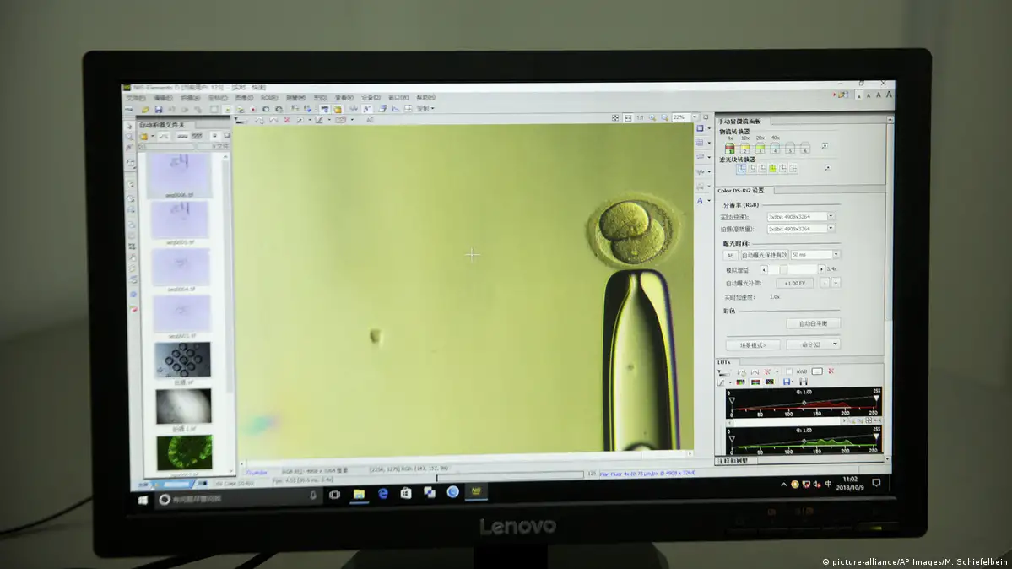Toggle the AWB checkbox in LUTs panel
The width and height of the screenshot is (1012, 569).
click(x=789, y=371)
